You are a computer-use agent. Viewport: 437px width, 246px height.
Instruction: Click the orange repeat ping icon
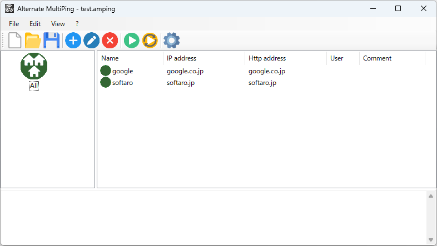pyautogui.click(x=150, y=40)
